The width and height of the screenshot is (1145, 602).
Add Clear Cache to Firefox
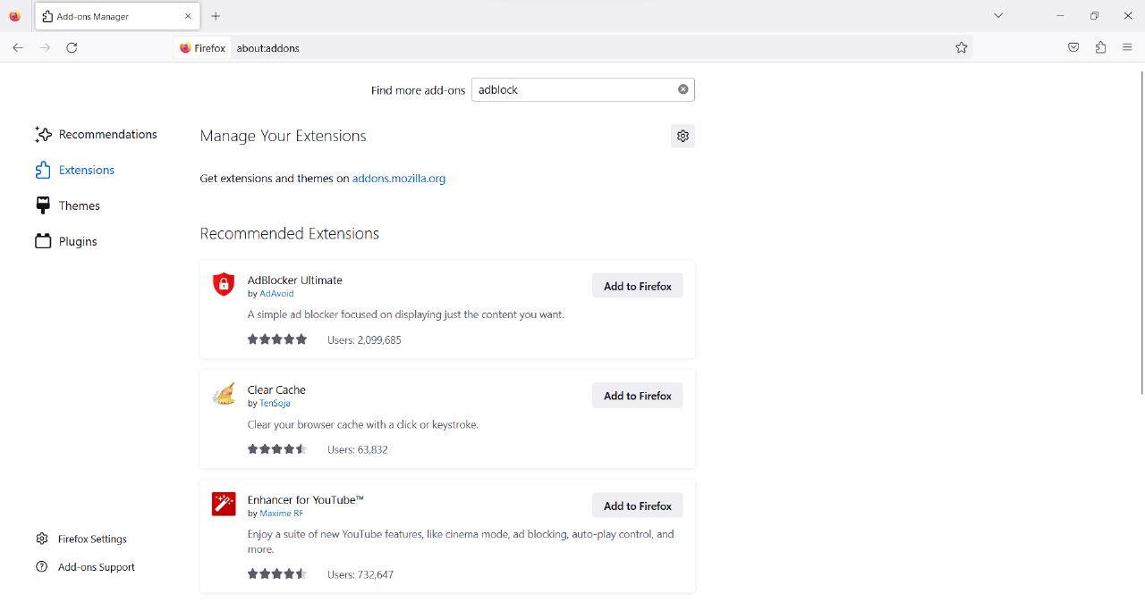[x=637, y=396]
